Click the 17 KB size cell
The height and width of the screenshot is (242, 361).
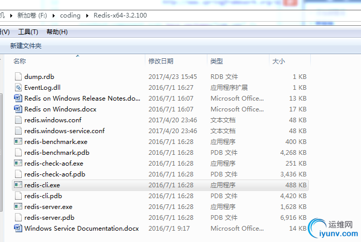tap(298, 109)
